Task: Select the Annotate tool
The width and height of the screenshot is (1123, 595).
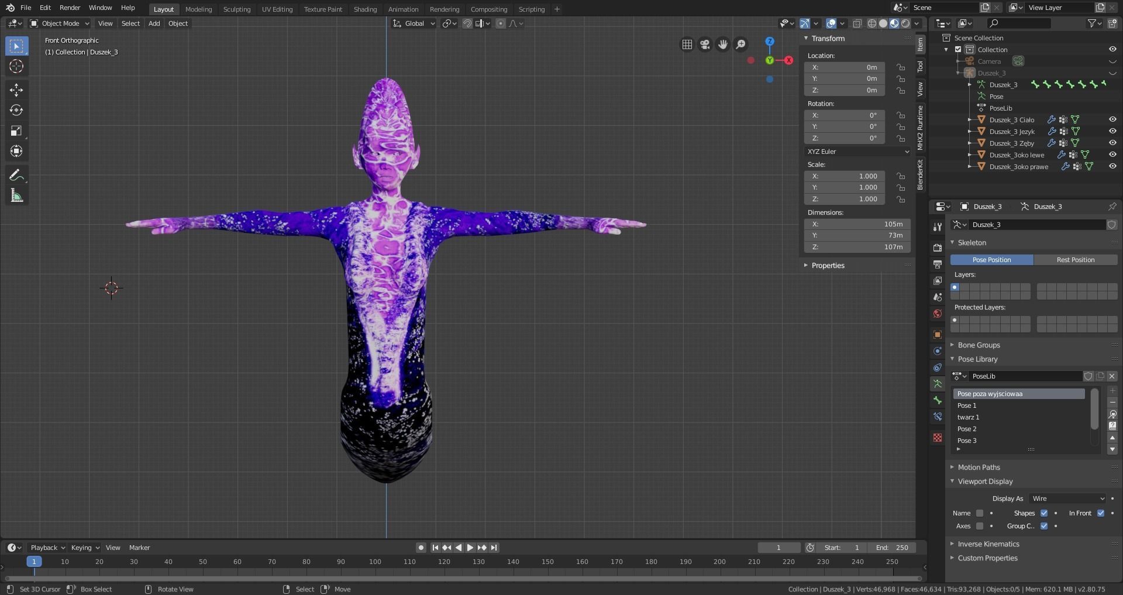Action: (x=16, y=175)
